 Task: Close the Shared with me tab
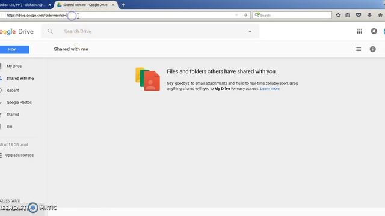pos(113,5)
